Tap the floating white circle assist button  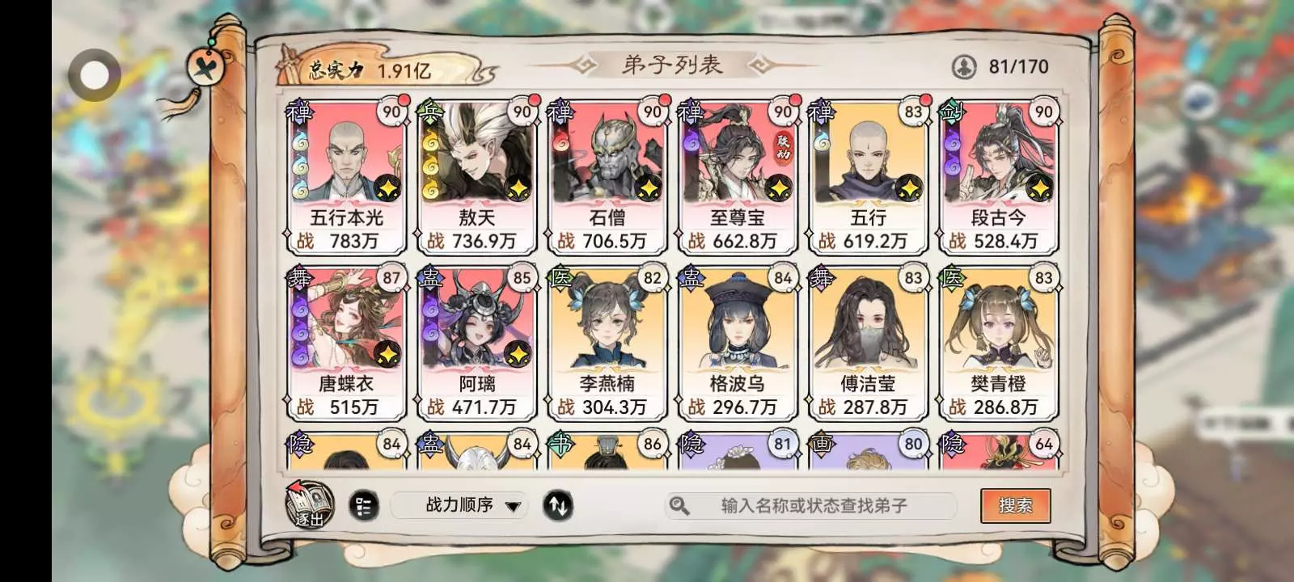95,76
